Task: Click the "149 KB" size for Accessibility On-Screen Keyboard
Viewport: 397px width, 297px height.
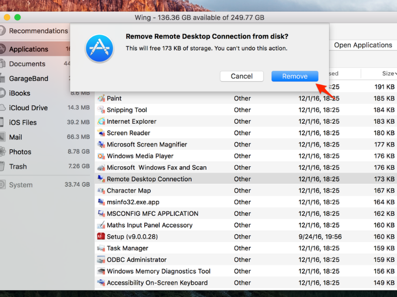Action: click(x=384, y=283)
